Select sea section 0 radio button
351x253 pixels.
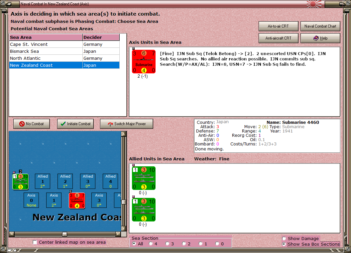click(217, 244)
